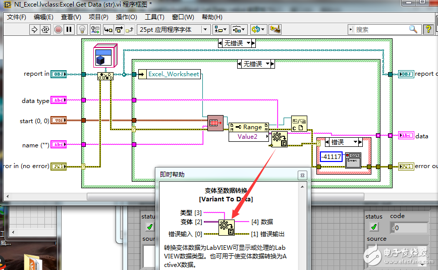Open the 操作(O) menu
The image size is (438, 270).
pyautogui.click(x=126, y=17)
